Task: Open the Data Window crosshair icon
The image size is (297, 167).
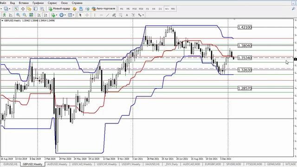Action: (23, 9)
